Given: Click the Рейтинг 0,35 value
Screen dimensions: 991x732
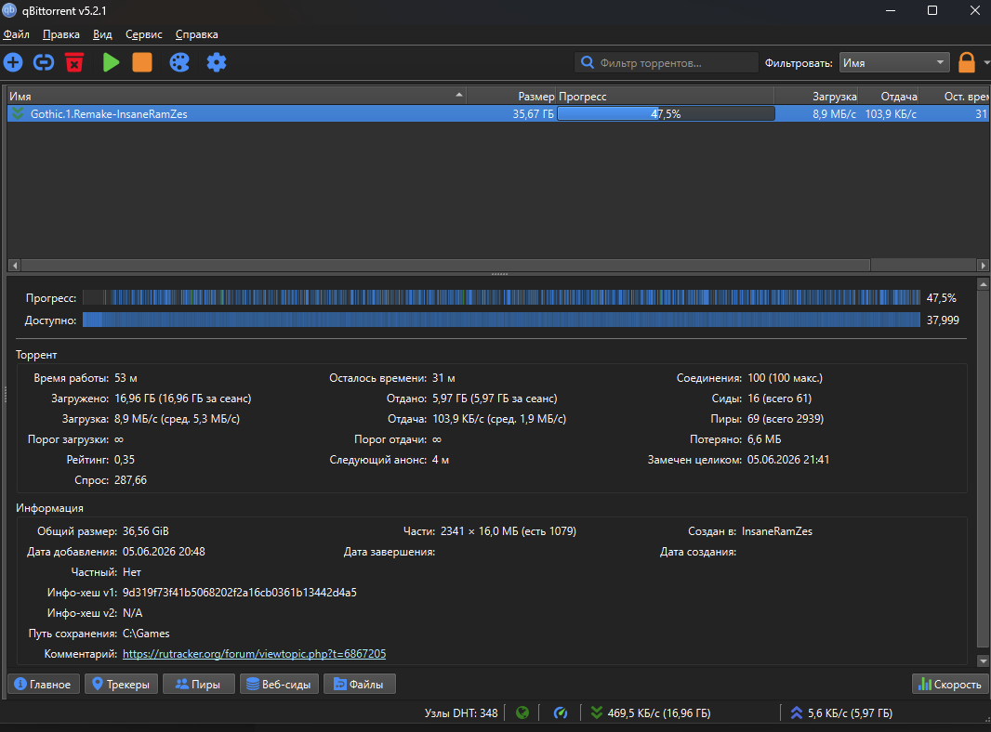Looking at the screenshot, I should 125,460.
